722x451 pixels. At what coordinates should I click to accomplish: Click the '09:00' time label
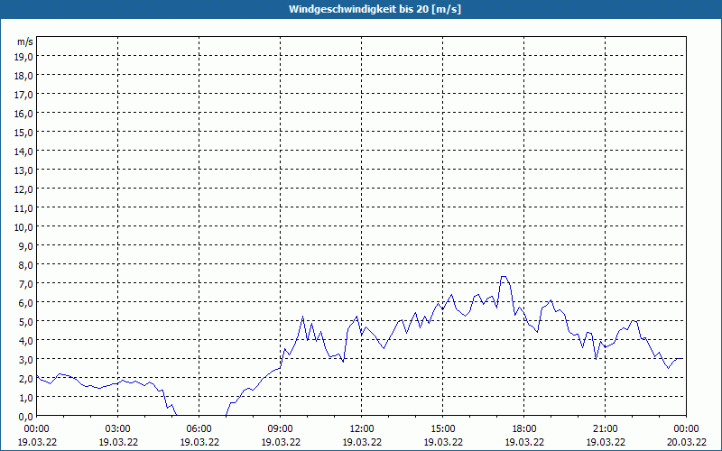tap(281, 429)
